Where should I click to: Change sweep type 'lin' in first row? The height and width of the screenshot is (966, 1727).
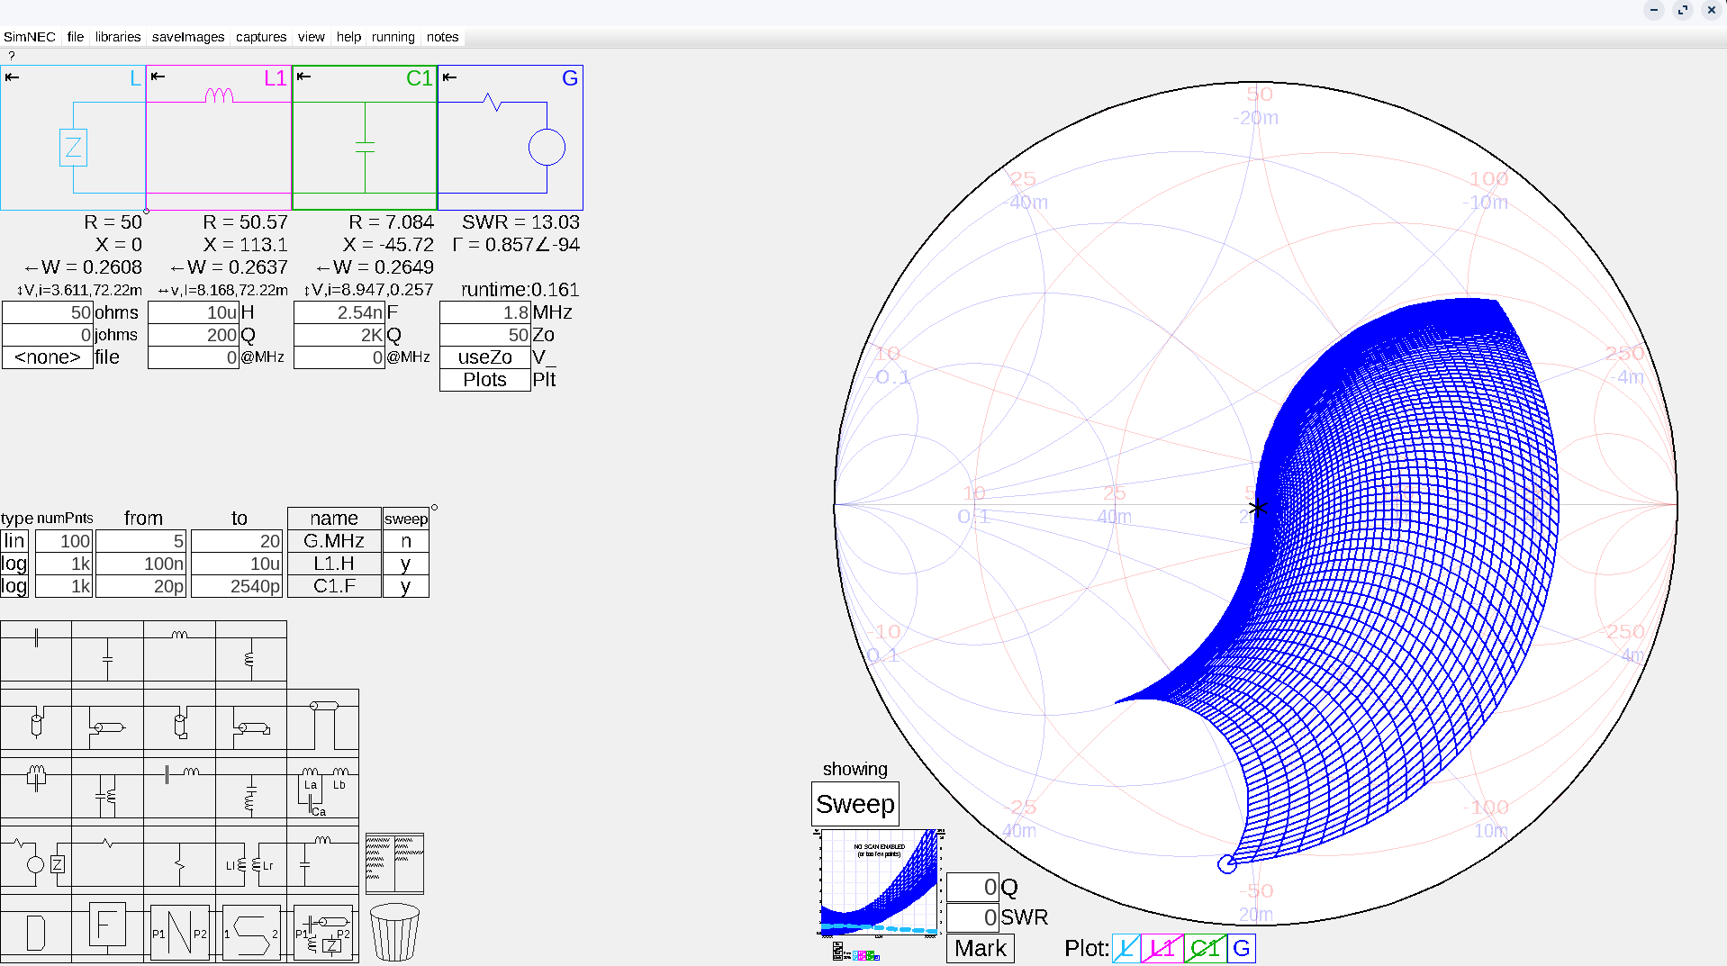click(x=14, y=541)
